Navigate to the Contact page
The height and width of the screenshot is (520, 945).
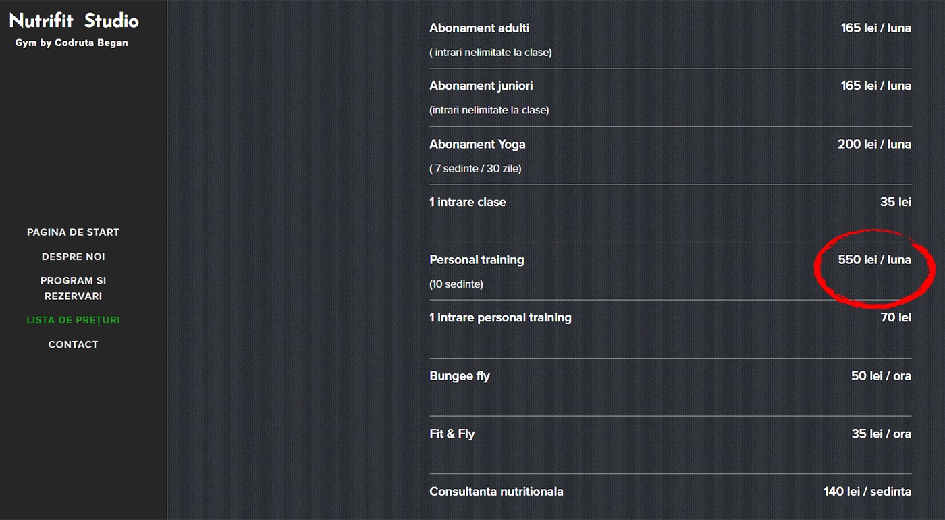pyautogui.click(x=73, y=344)
